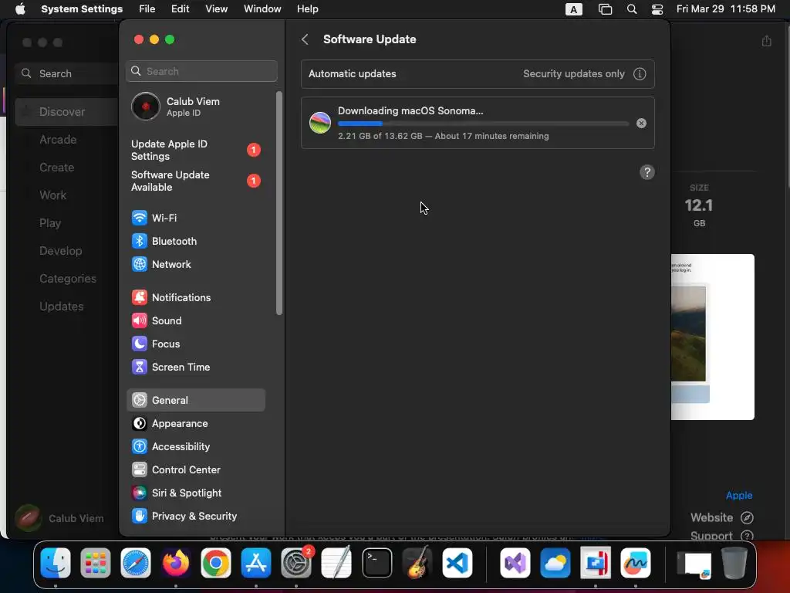Open Update Apple ID Settings notice

click(195, 151)
